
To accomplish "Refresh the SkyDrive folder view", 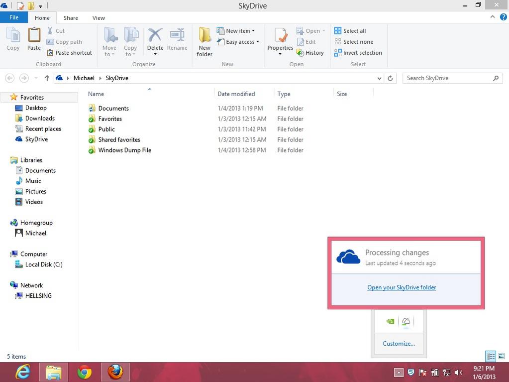I will 390,78.
